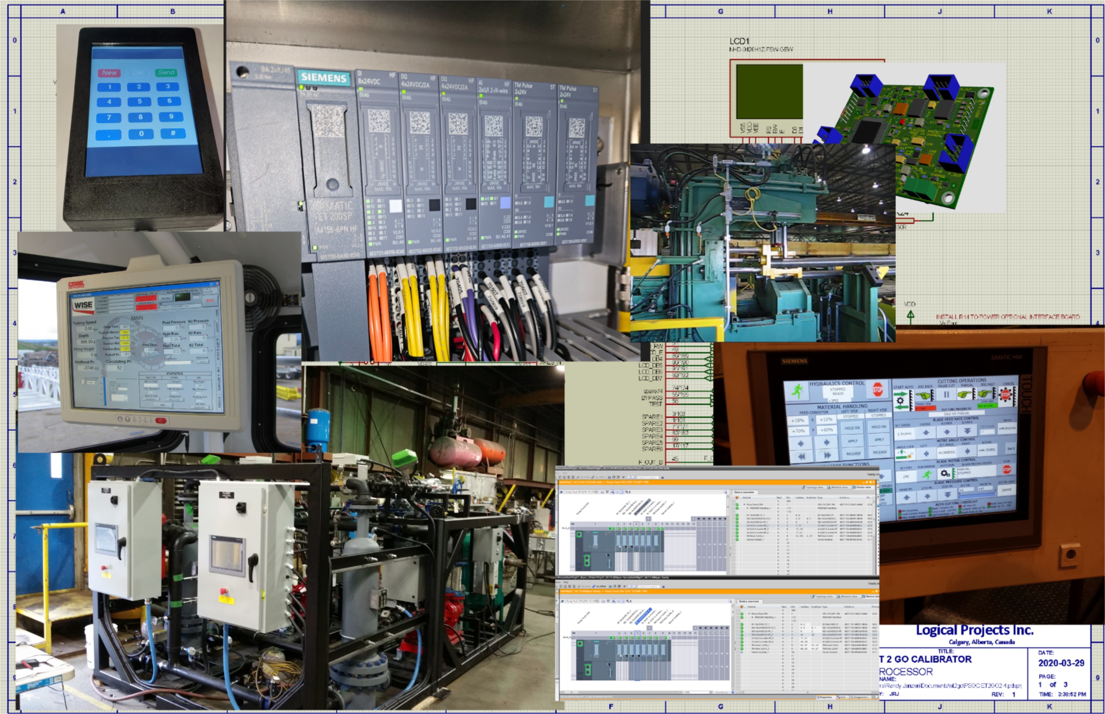
Task: Tap the SET RPM field showing 240
Action: pyautogui.click(x=906, y=477)
